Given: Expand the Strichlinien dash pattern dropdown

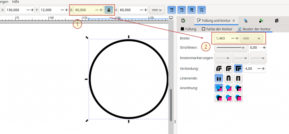Looking at the screenshot, I should pyautogui.click(x=230, y=48).
